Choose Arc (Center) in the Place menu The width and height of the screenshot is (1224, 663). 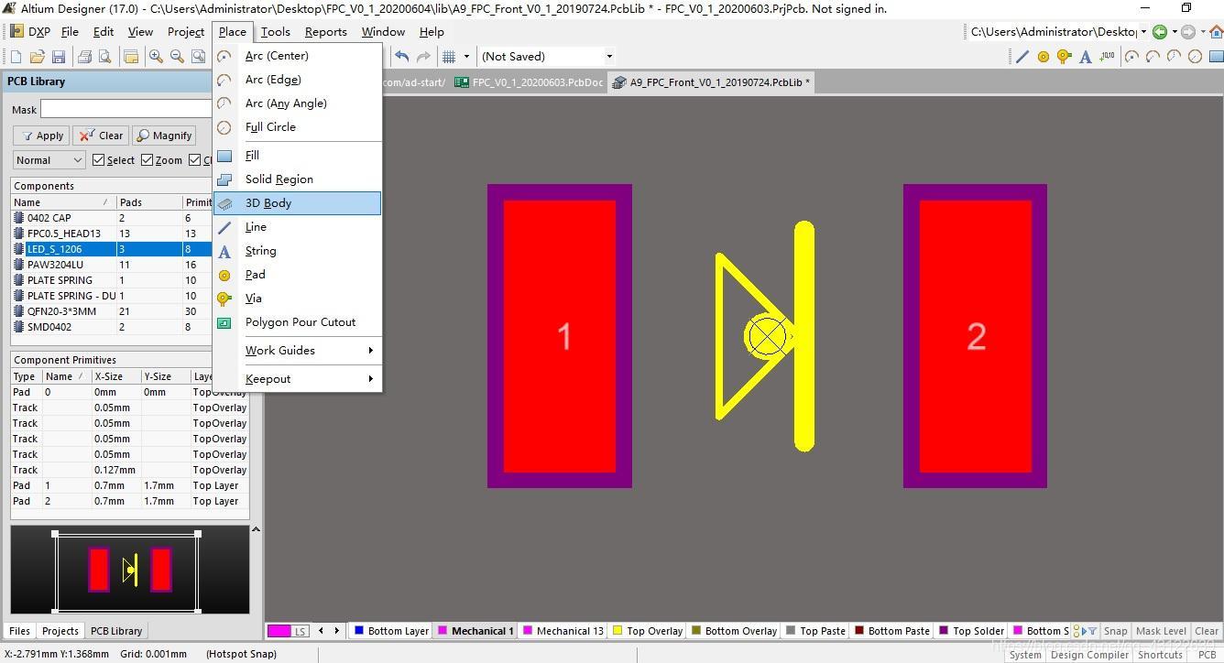tap(298, 56)
